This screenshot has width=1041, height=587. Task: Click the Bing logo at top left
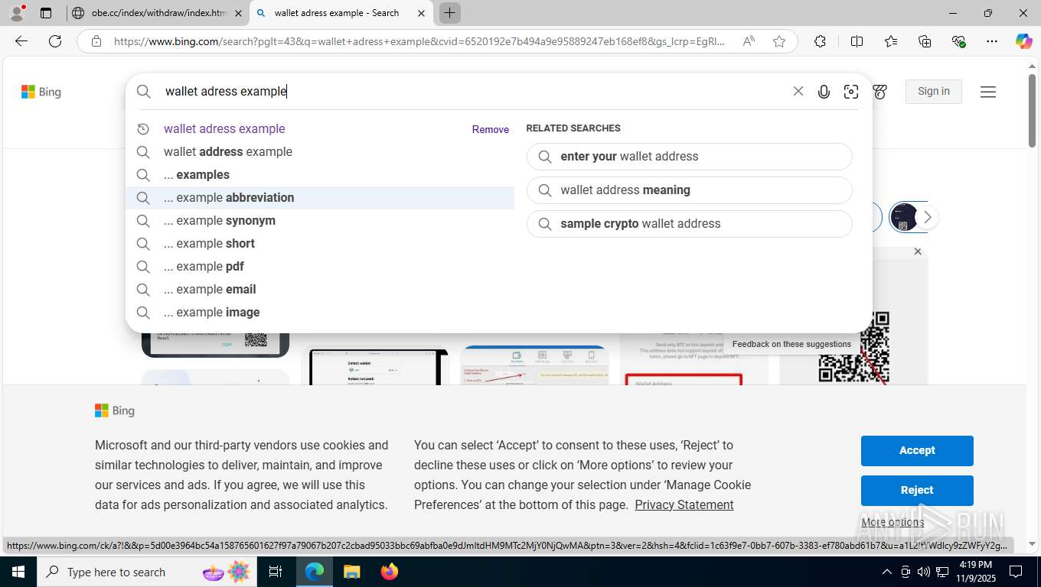[x=41, y=92]
